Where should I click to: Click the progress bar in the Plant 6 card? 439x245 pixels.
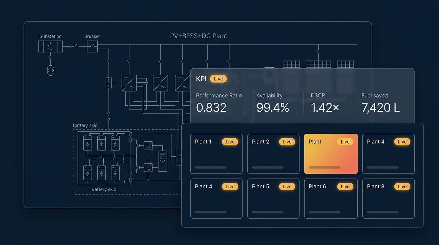(325, 212)
